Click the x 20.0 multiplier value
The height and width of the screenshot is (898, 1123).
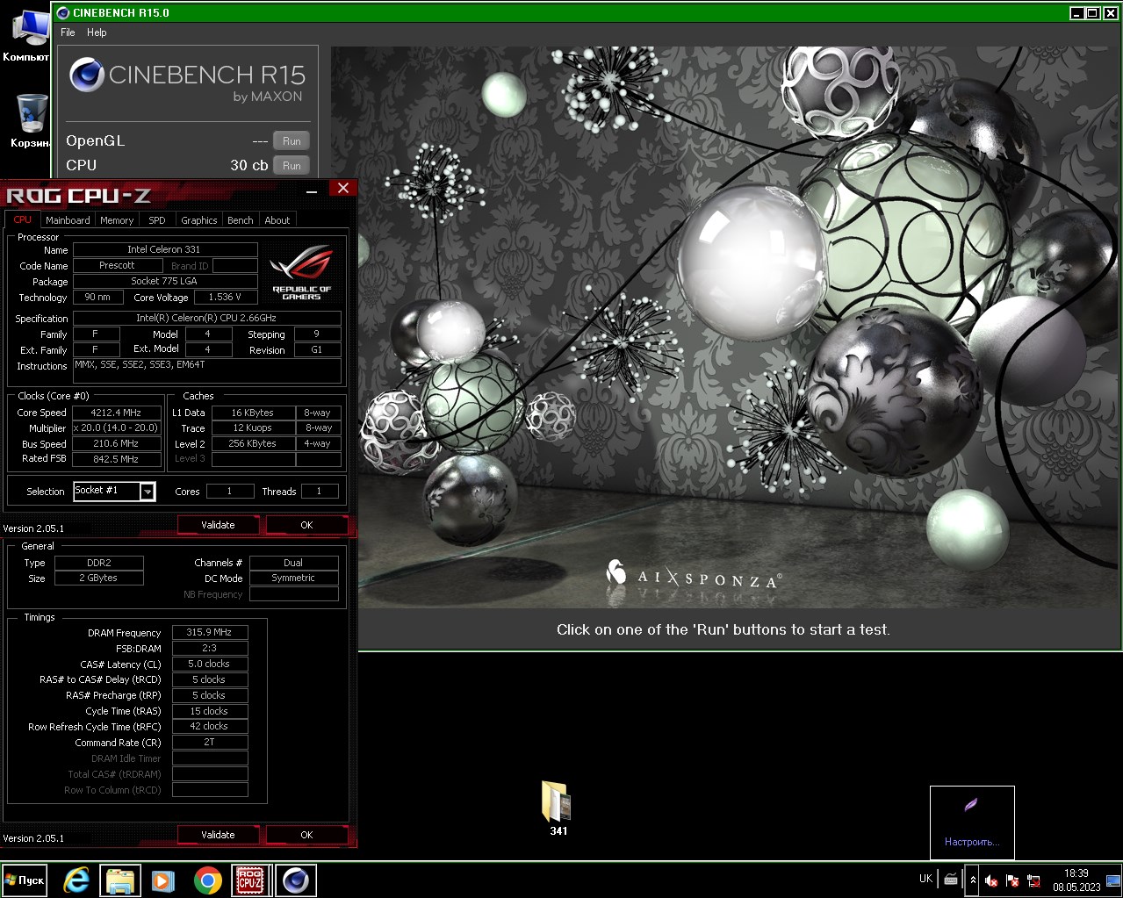tap(116, 428)
